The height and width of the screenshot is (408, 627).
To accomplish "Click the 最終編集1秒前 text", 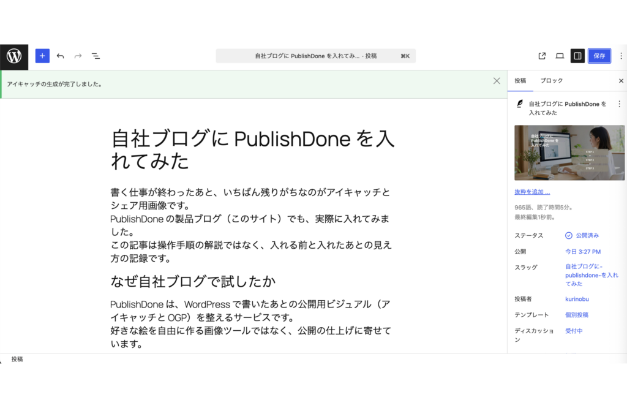I will pos(535,217).
